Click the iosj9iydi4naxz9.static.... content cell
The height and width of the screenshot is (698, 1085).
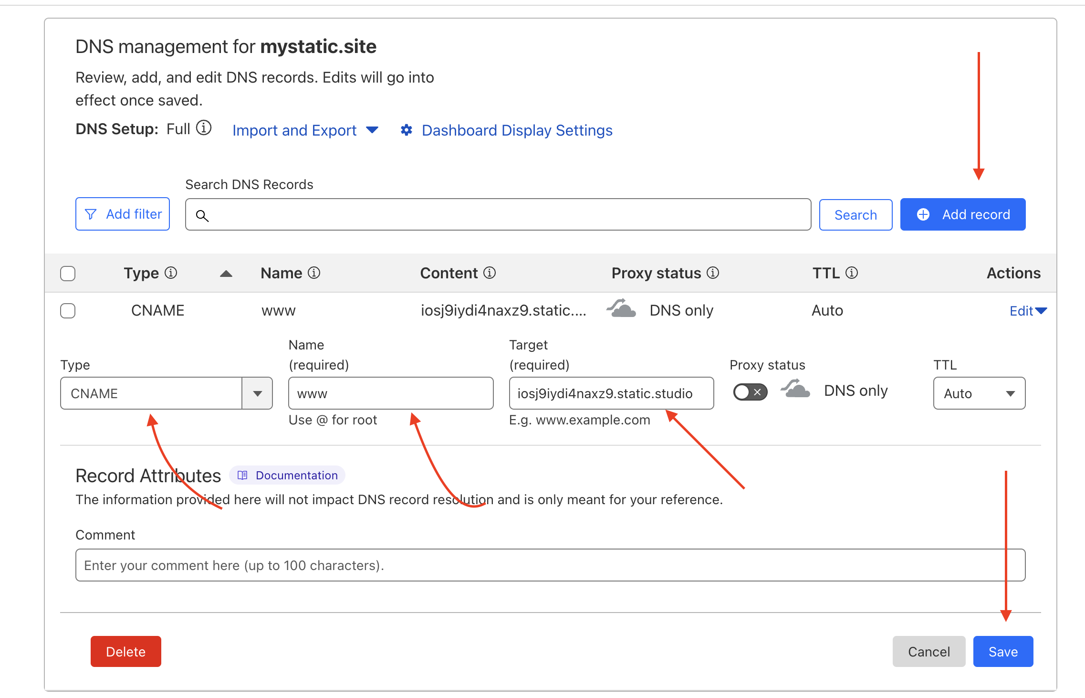503,310
